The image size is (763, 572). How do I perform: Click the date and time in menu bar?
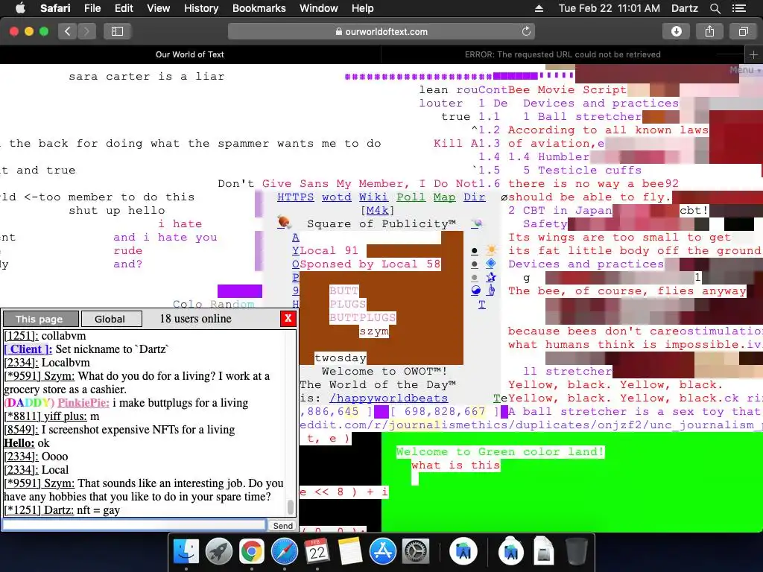[x=609, y=8]
